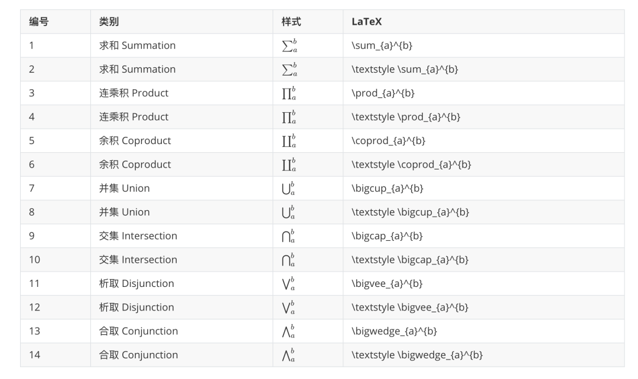Click the LaTeX column header
This screenshot has width=638, height=379.
click(x=367, y=22)
